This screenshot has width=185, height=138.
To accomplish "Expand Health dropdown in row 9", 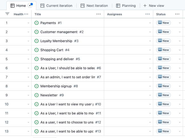I will (x=28, y=95).
